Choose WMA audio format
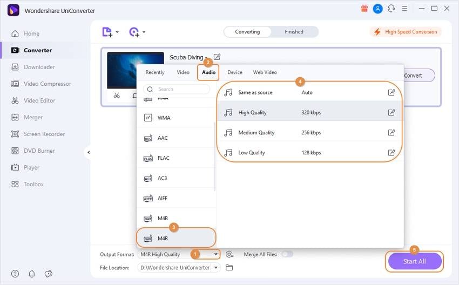 pyautogui.click(x=176, y=118)
